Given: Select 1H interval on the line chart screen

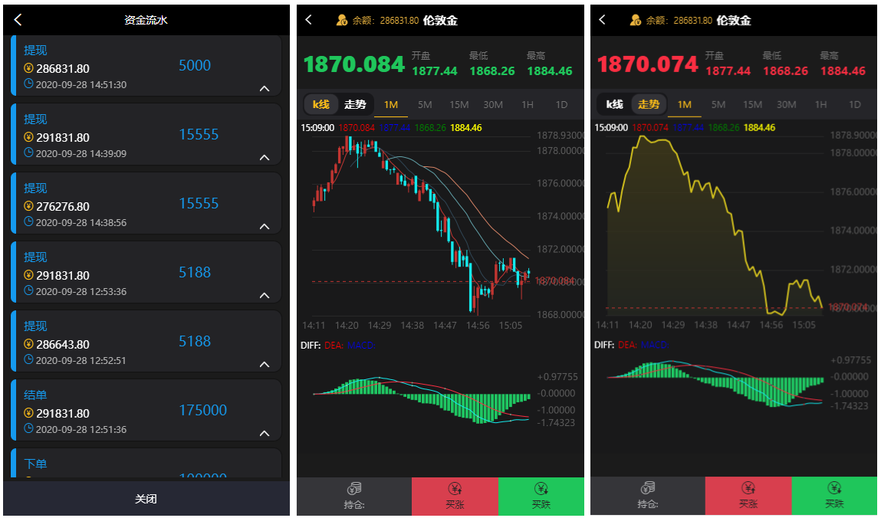Looking at the screenshot, I should tap(821, 105).
